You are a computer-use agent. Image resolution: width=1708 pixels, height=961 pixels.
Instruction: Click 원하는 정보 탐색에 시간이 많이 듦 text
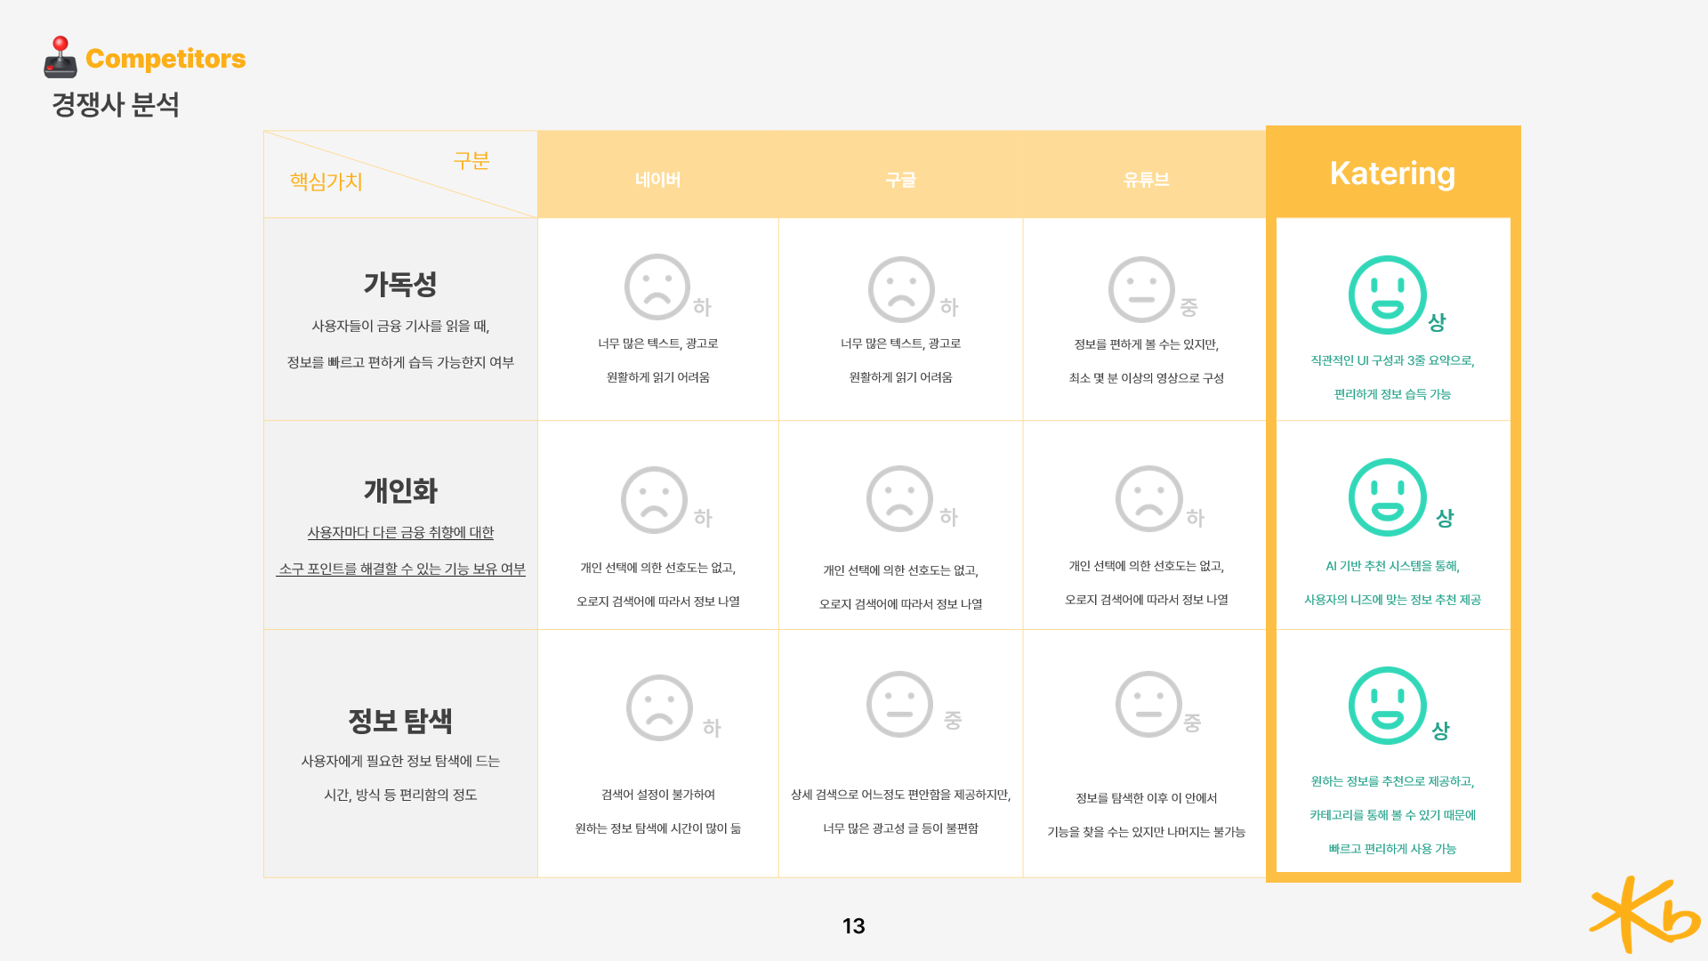click(x=657, y=828)
